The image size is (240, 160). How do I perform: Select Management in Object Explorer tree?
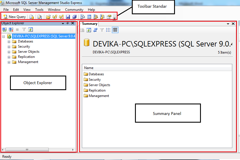[28, 62]
